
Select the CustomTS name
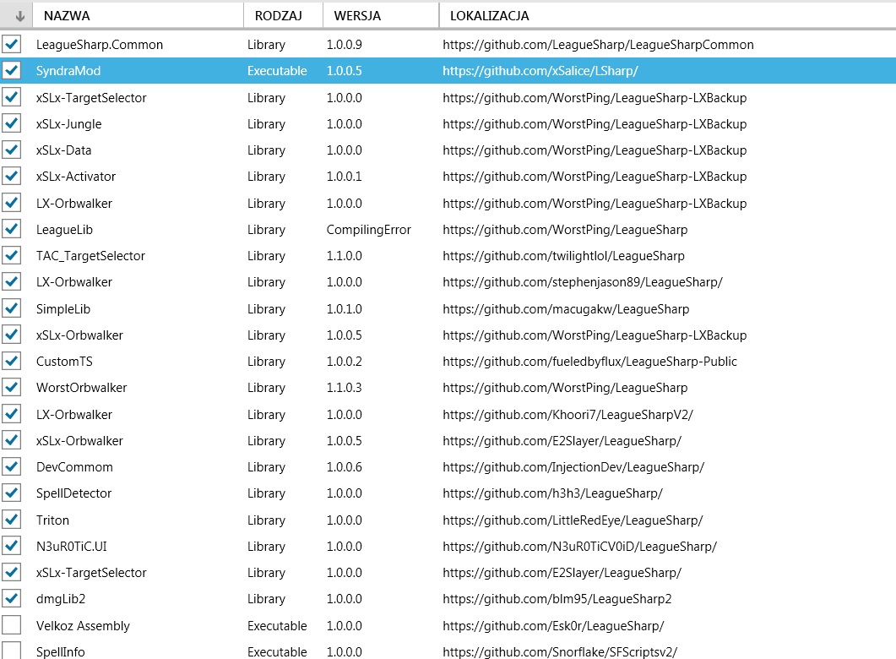click(64, 362)
